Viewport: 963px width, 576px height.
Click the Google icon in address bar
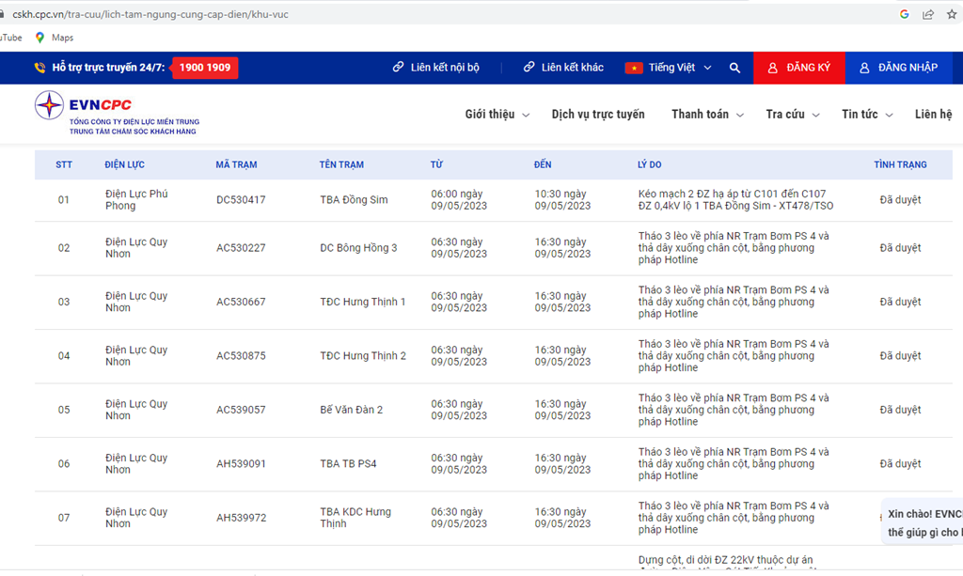[x=904, y=14]
